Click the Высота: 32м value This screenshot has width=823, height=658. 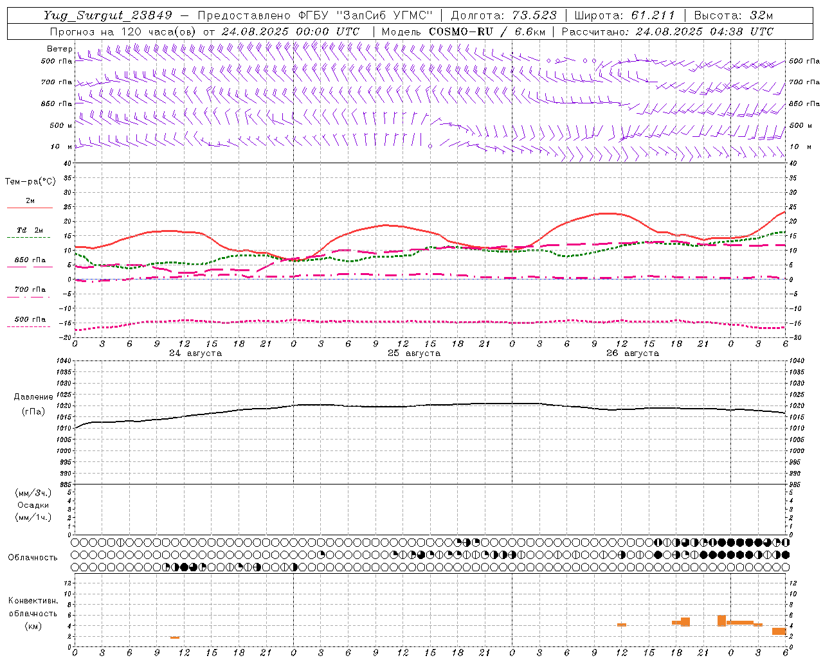coord(734,15)
